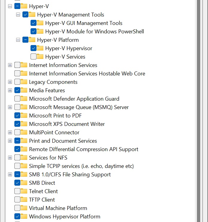
Task: Click folder icon next to Telnet Client
Action: click(24, 191)
